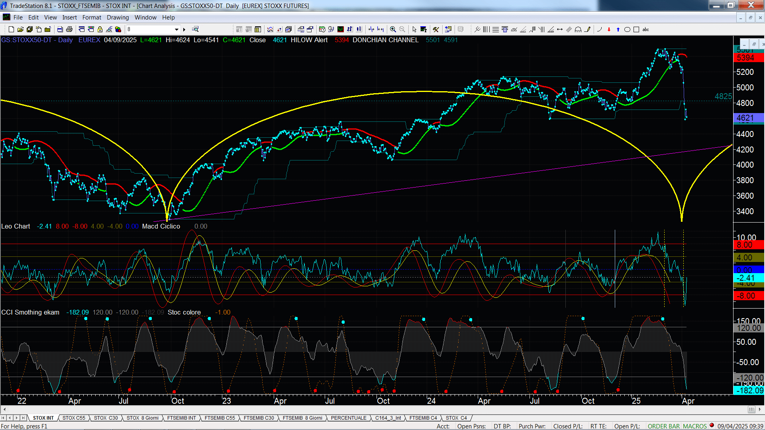
Task: Select the parallel lines drawing tool
Action: tap(569, 29)
